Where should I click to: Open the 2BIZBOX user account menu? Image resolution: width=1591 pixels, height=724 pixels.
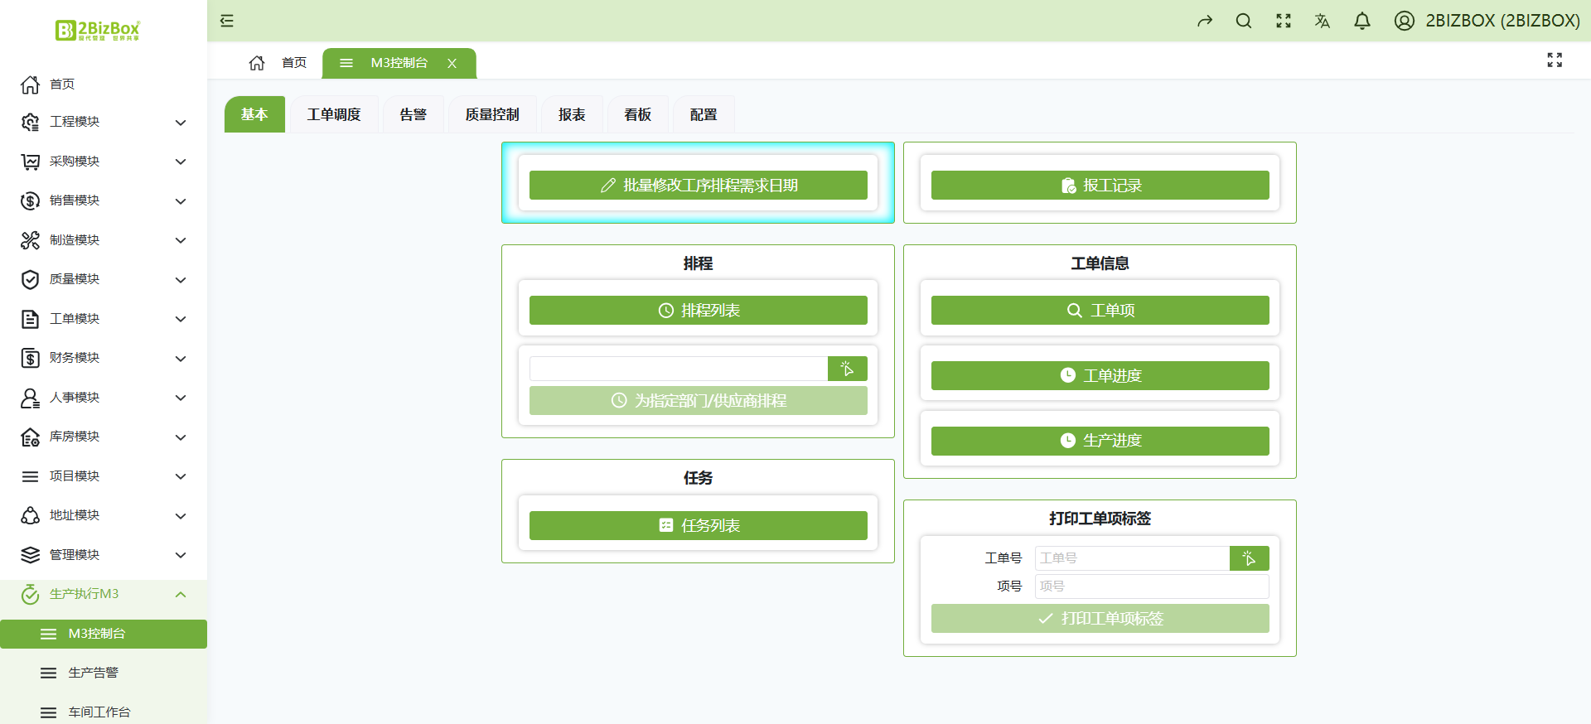pos(1487,21)
